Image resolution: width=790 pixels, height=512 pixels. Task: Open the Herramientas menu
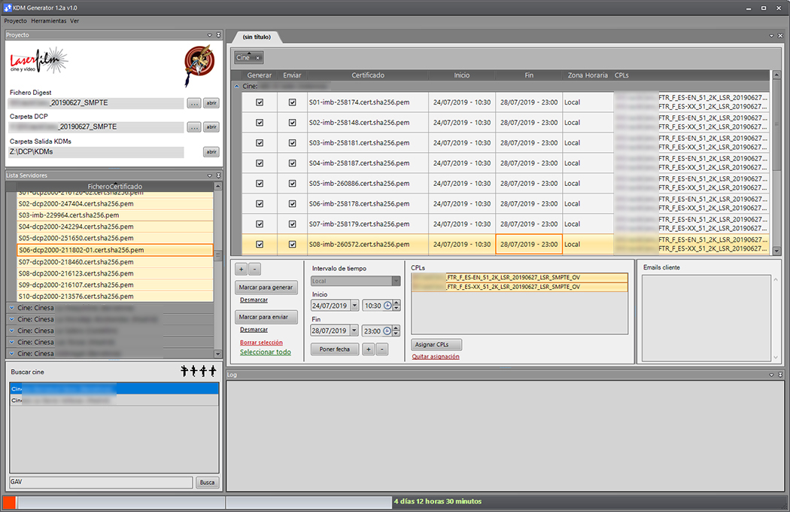tap(48, 21)
